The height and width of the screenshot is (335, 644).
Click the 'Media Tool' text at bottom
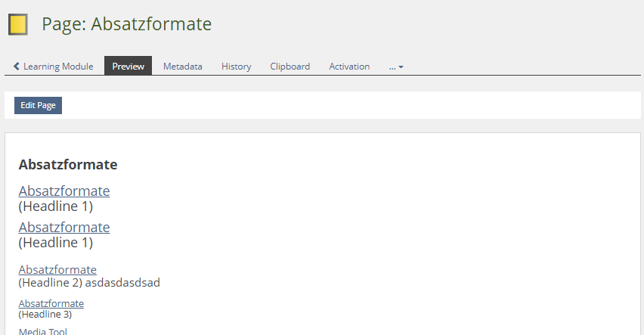[43, 331]
